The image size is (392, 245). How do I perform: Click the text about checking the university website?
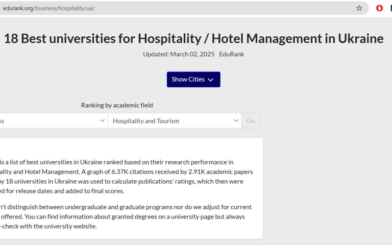[x=48, y=226]
